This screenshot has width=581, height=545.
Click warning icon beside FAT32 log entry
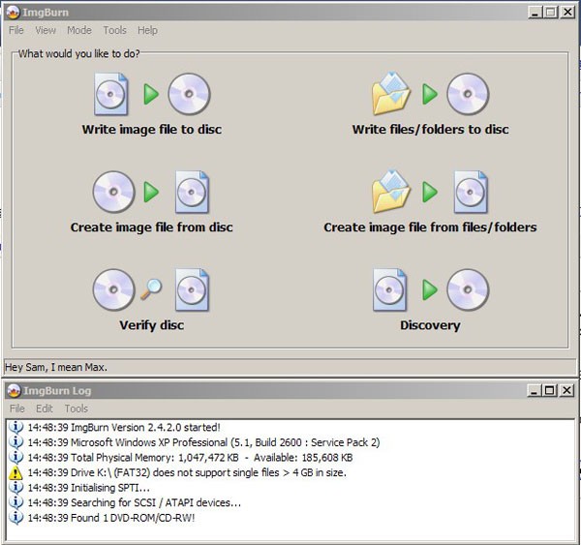15,472
